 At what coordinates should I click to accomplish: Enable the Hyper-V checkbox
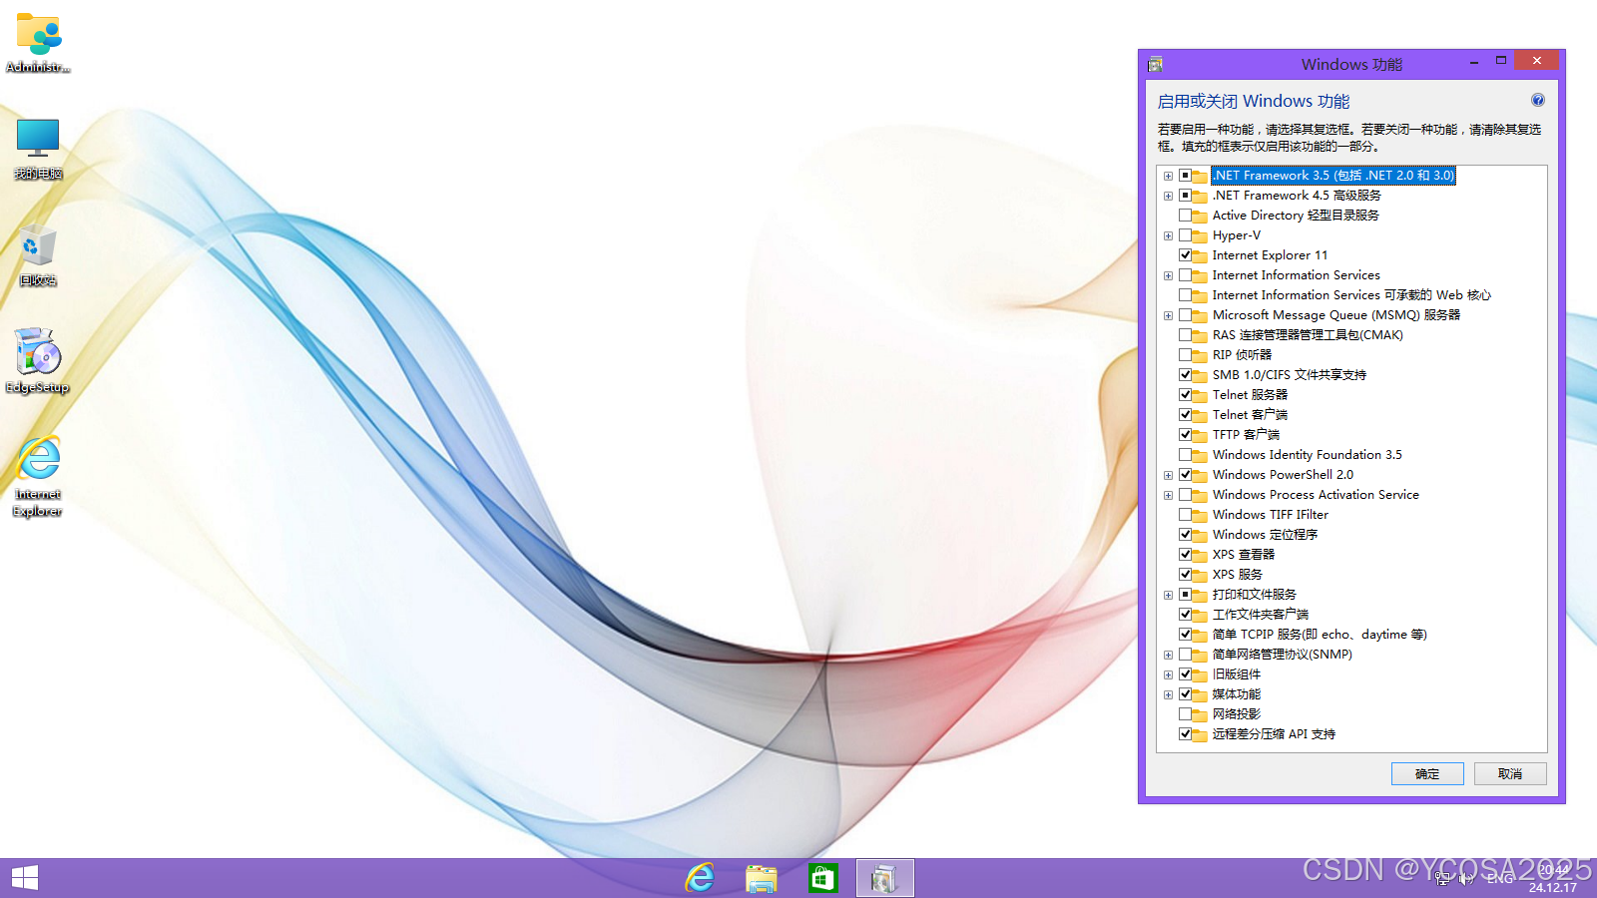[1185, 235]
